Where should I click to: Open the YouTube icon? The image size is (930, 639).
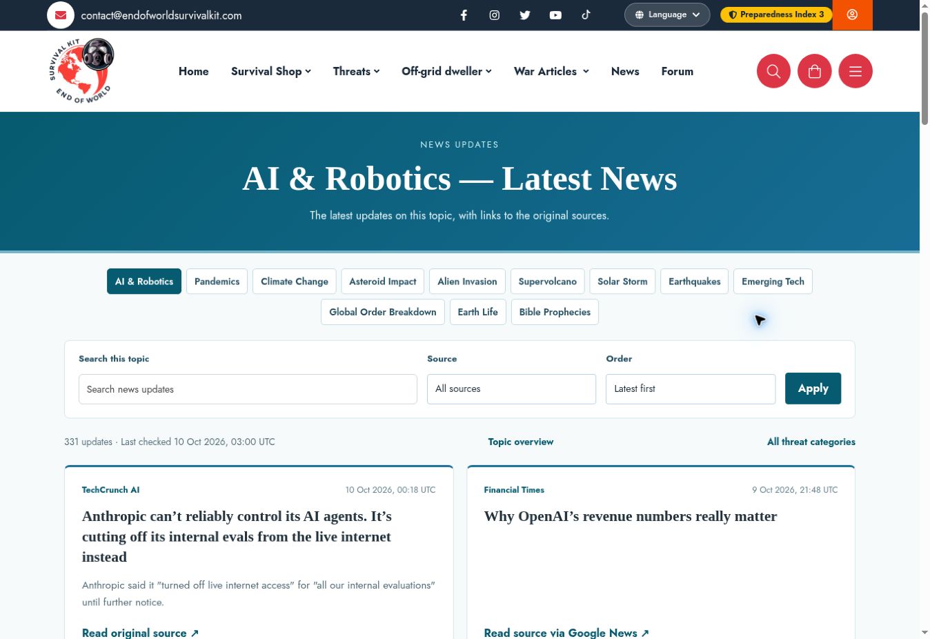coord(555,15)
